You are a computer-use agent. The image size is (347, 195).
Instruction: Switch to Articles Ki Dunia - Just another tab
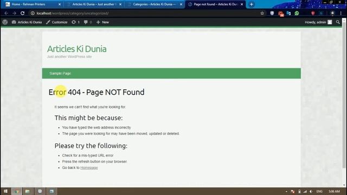point(94,4)
